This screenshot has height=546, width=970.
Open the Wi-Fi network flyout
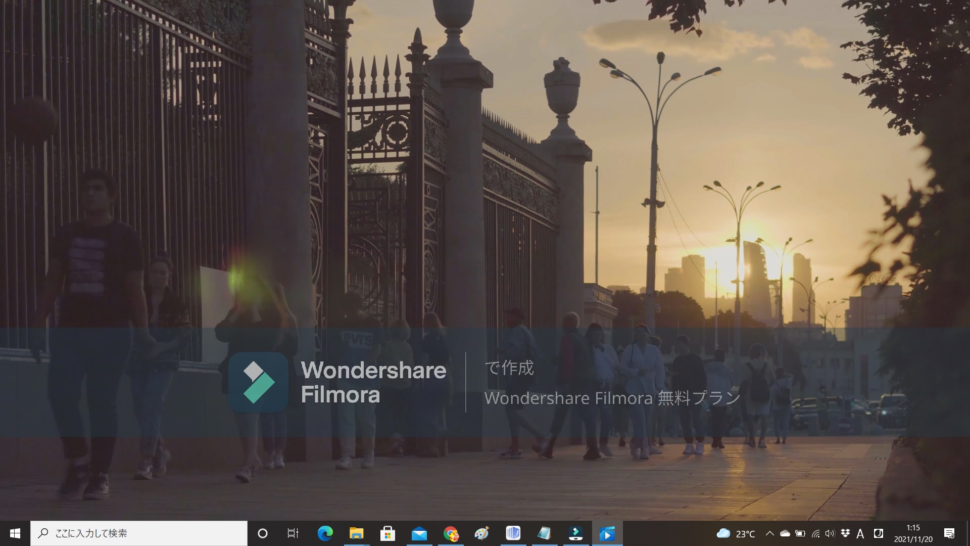tap(815, 533)
